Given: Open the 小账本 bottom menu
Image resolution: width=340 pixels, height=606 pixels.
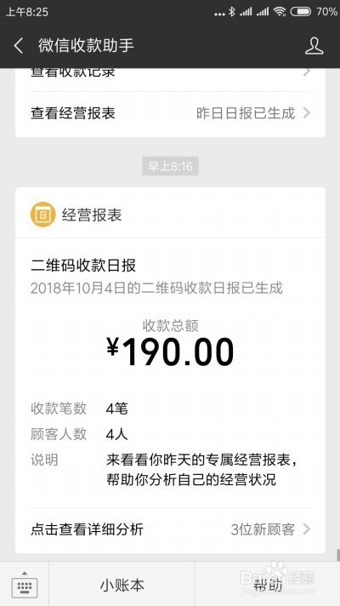Looking at the screenshot, I should [122, 585].
